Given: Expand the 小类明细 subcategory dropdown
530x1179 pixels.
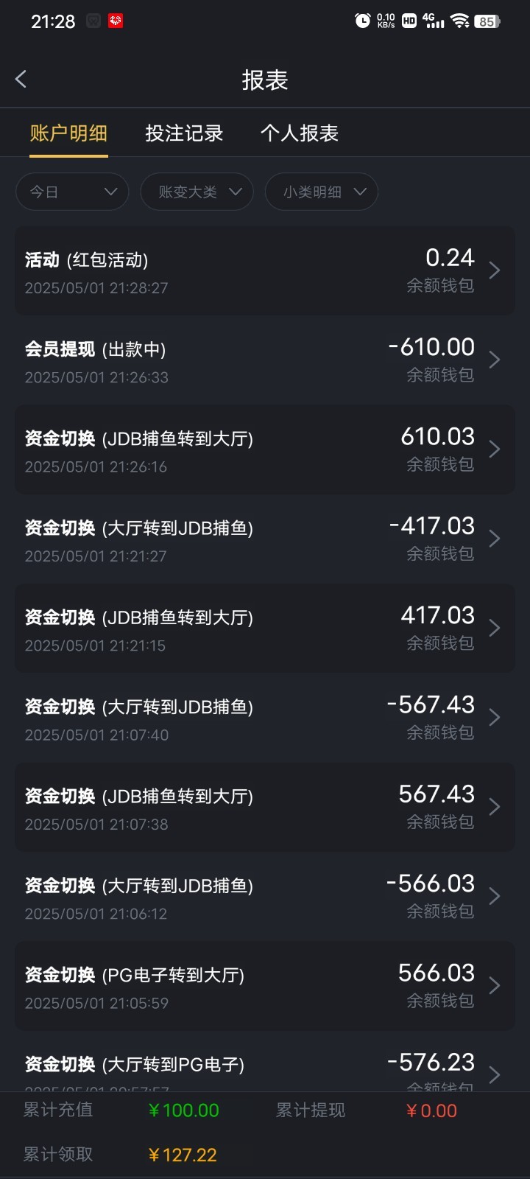Looking at the screenshot, I should click(x=321, y=192).
